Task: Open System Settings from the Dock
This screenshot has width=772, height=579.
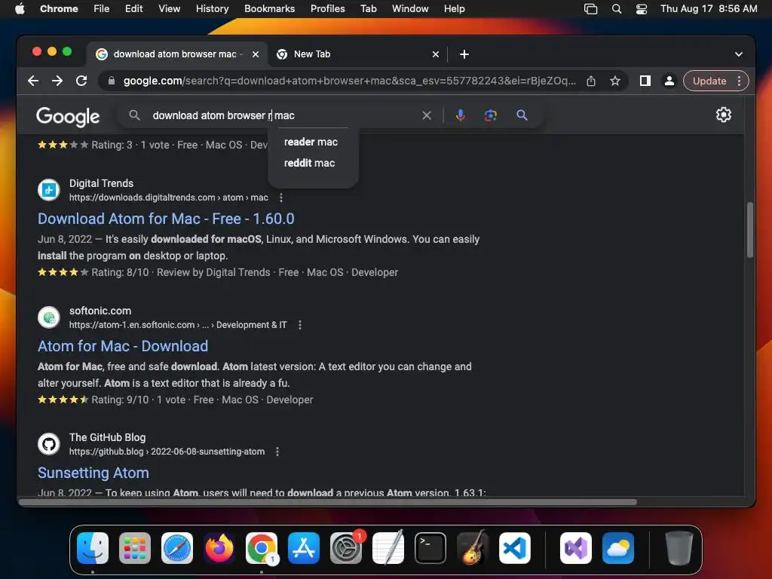Action: point(345,548)
